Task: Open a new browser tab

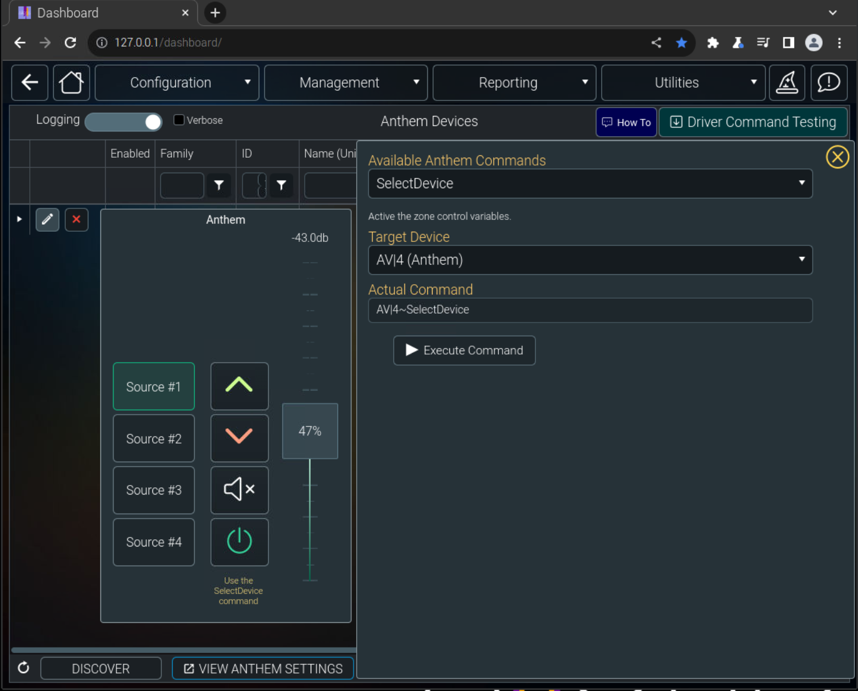Action: [x=215, y=13]
